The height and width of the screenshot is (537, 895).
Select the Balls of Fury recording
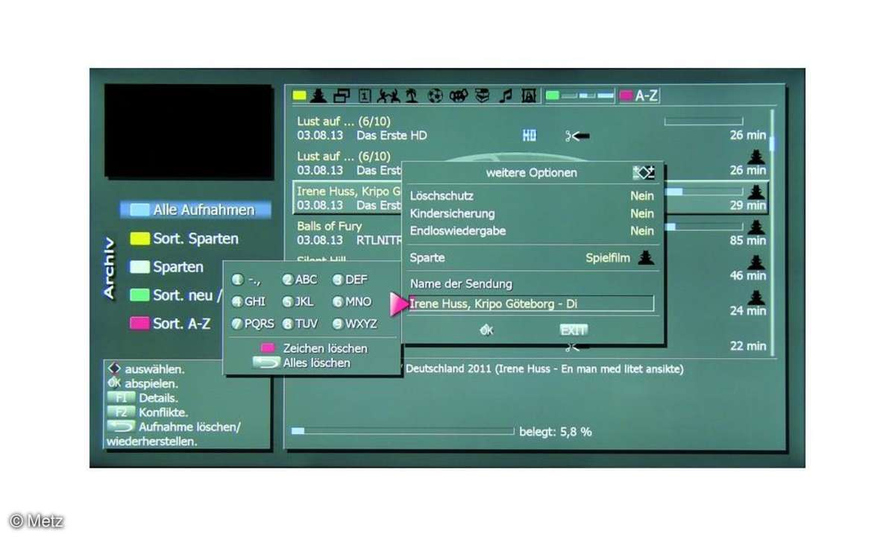pyautogui.click(x=532, y=233)
